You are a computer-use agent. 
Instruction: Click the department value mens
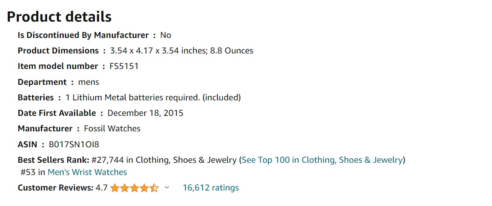(x=89, y=82)
